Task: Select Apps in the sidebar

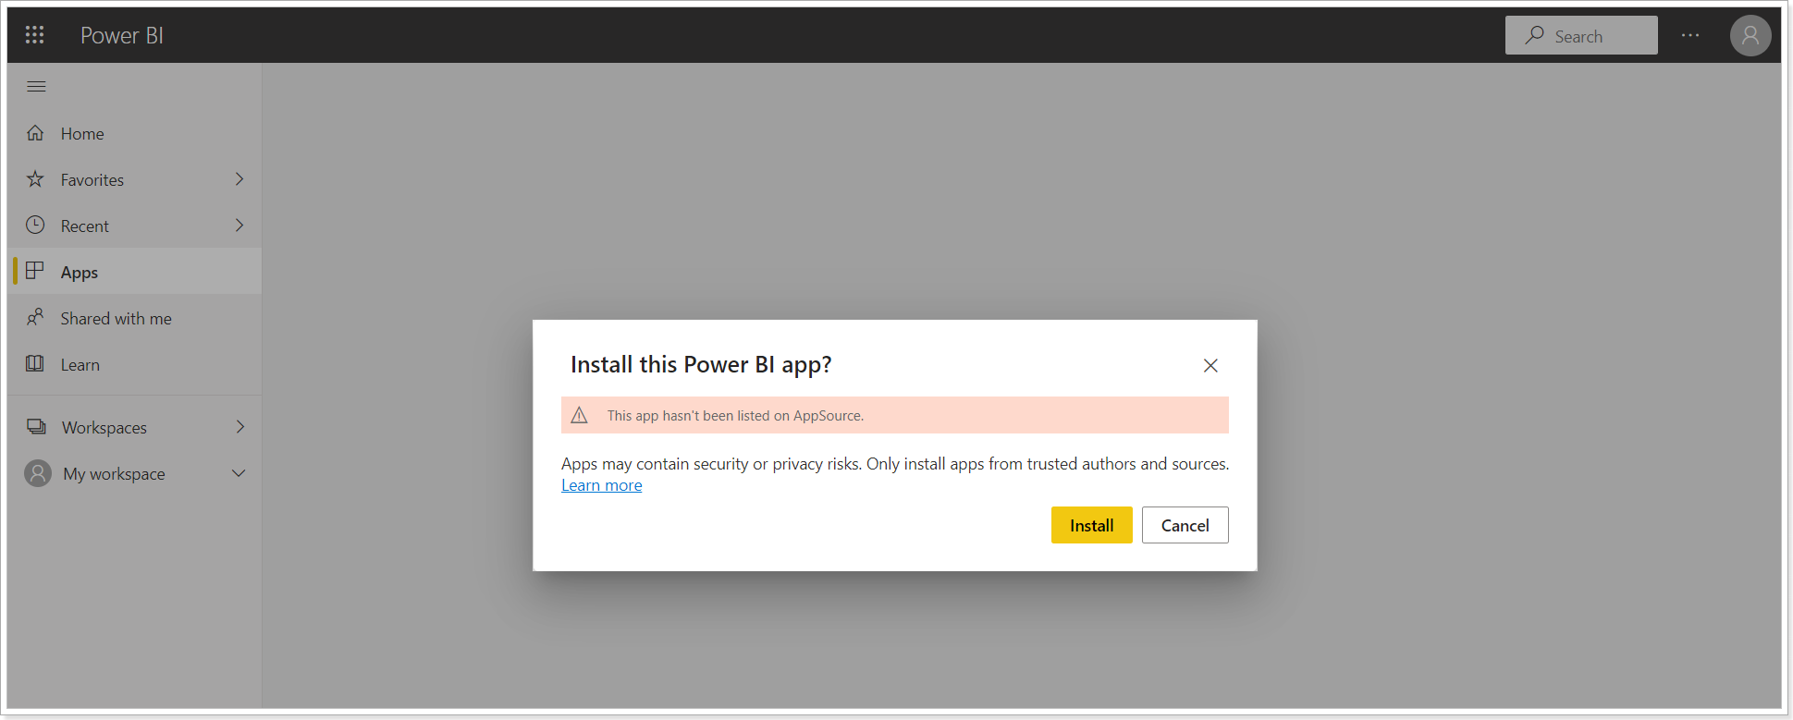Action: click(x=135, y=272)
